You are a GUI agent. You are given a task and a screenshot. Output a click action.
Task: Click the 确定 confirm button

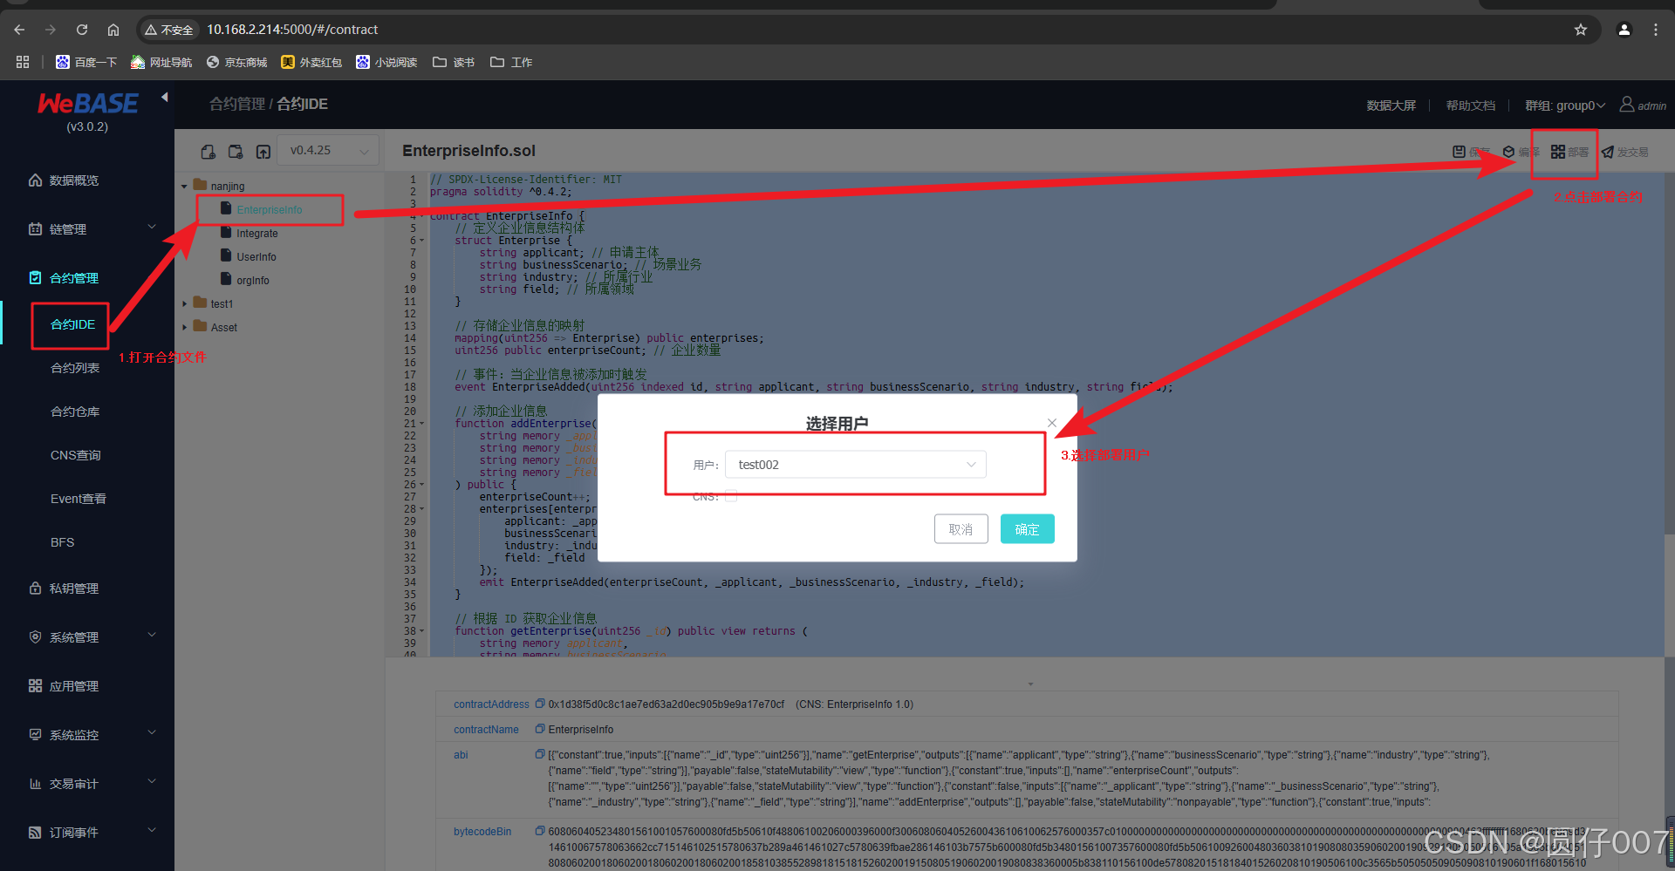click(x=1027, y=529)
